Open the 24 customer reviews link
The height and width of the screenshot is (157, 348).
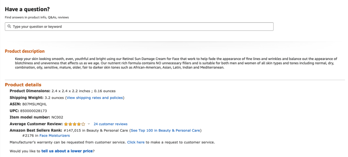(111, 124)
